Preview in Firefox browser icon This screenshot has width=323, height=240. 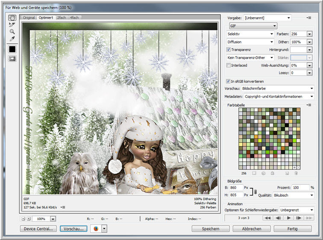click(x=96, y=228)
